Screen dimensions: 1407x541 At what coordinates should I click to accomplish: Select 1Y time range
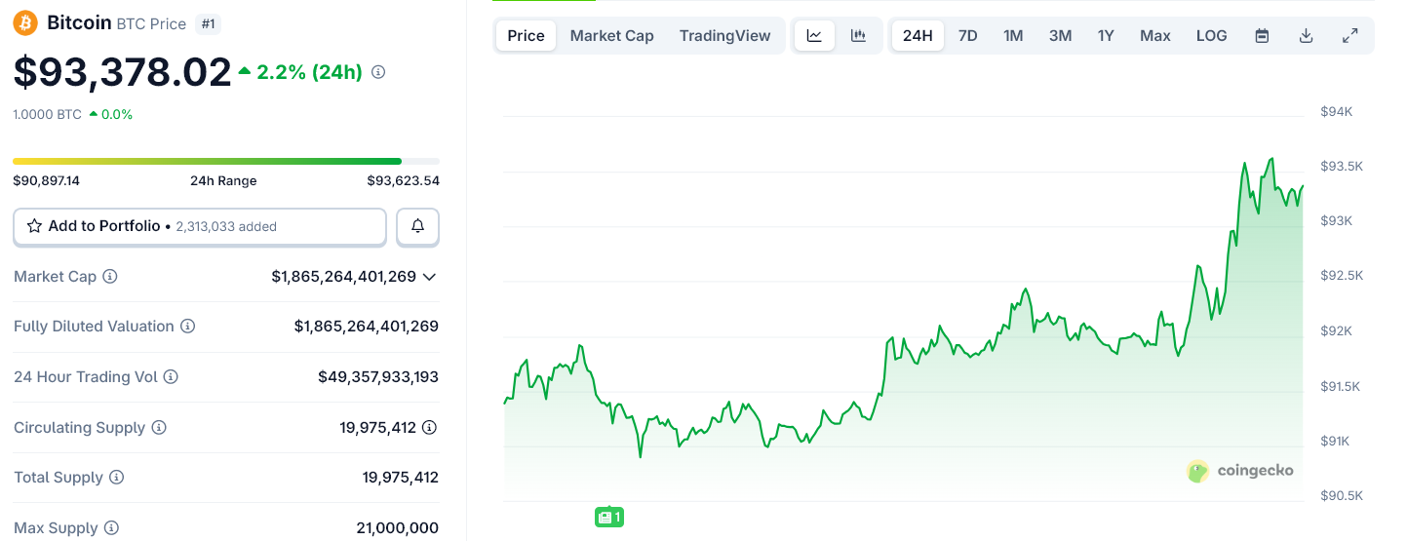click(1106, 36)
